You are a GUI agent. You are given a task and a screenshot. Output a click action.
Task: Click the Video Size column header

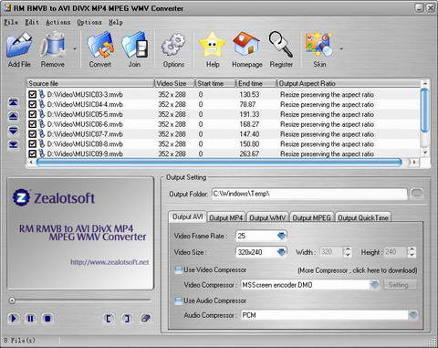[174, 83]
